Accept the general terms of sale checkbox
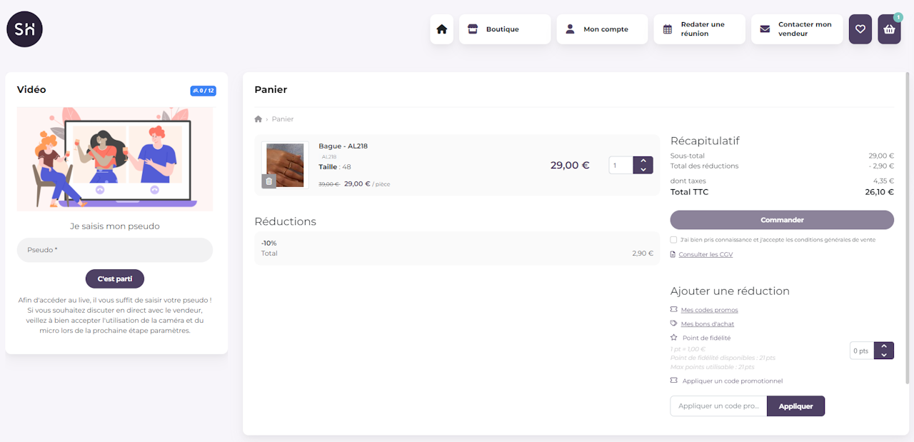 674,240
